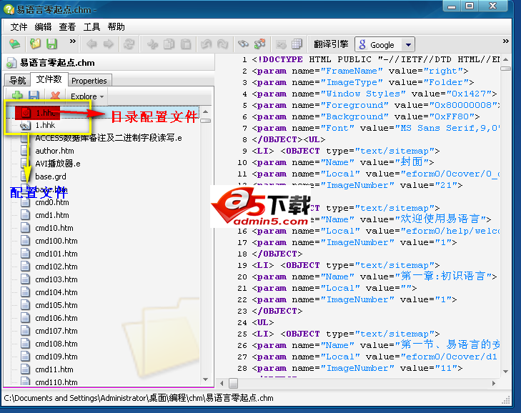
Task: Switch to the 文件数 tab
Action: [x=49, y=79]
